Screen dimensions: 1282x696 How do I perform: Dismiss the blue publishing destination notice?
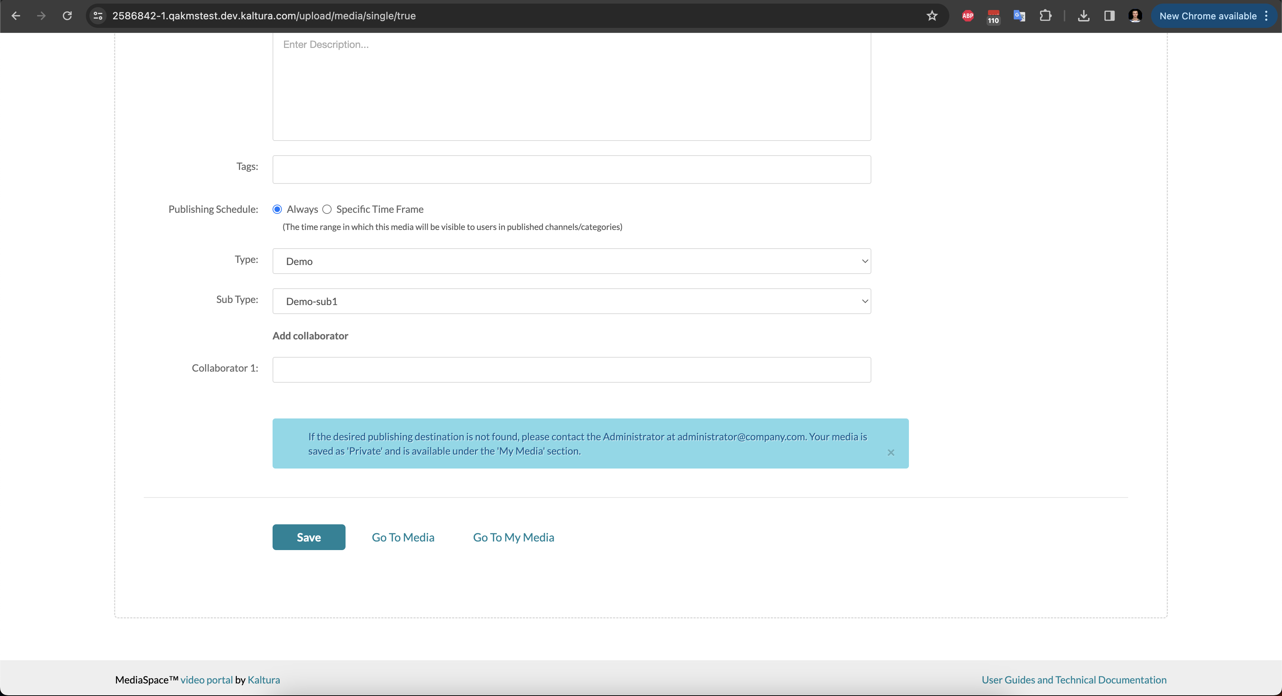891,452
